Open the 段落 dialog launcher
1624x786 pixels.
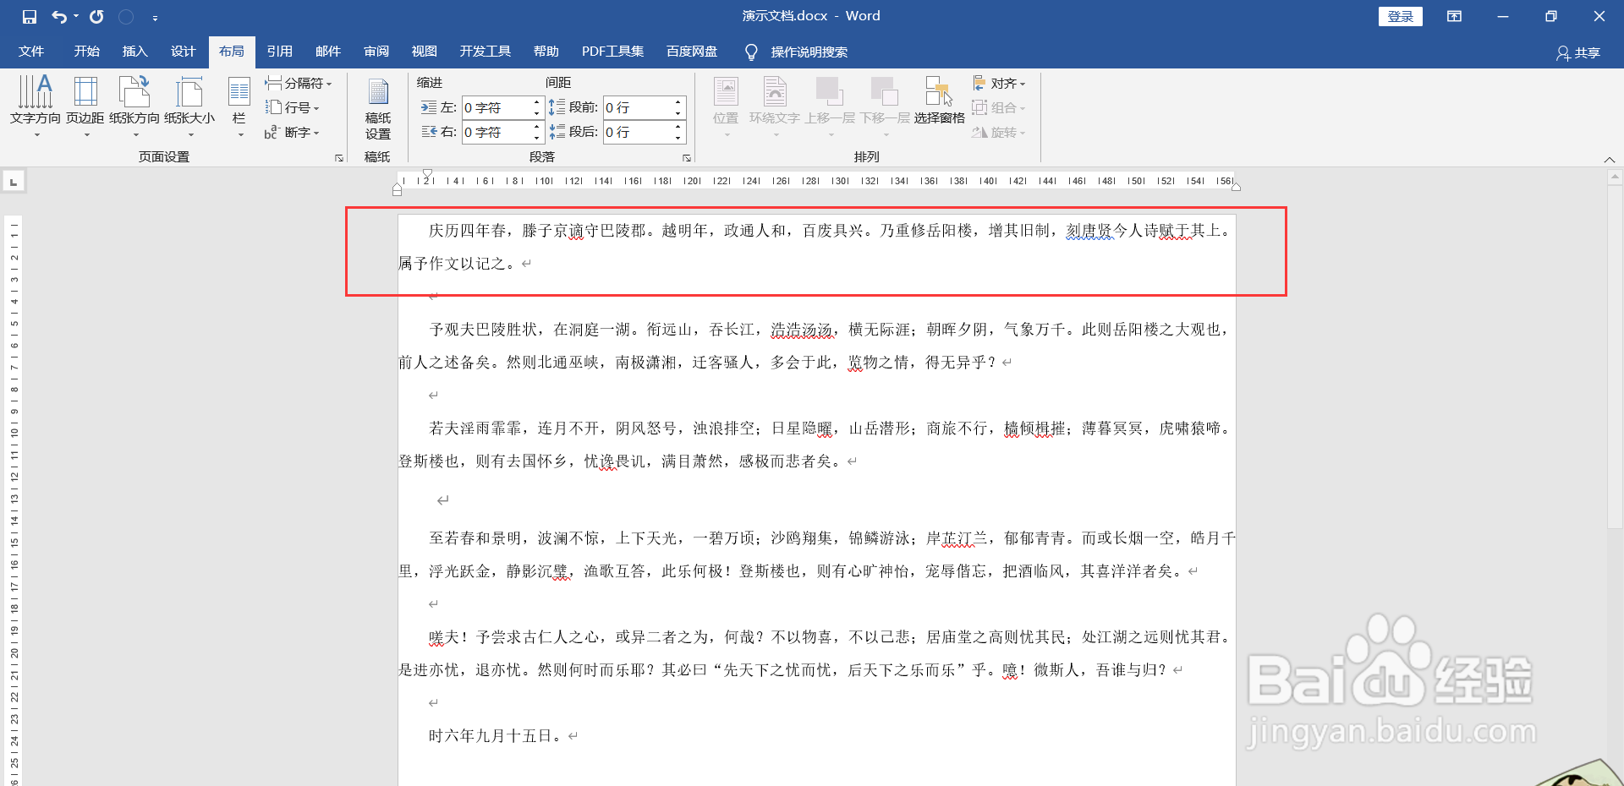(x=687, y=158)
